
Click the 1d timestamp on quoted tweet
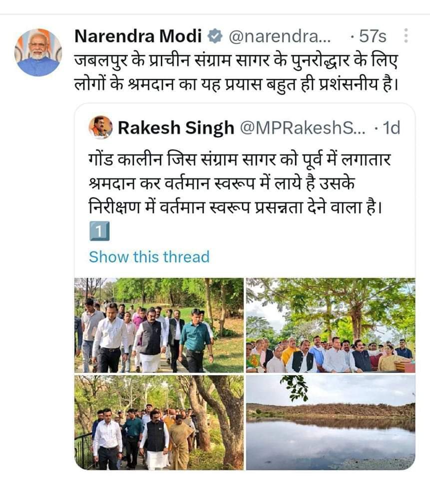[x=391, y=128]
